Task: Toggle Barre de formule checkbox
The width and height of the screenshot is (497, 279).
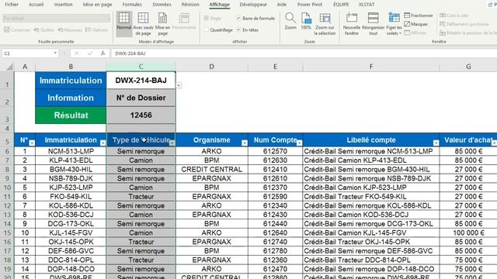Action: click(238, 19)
